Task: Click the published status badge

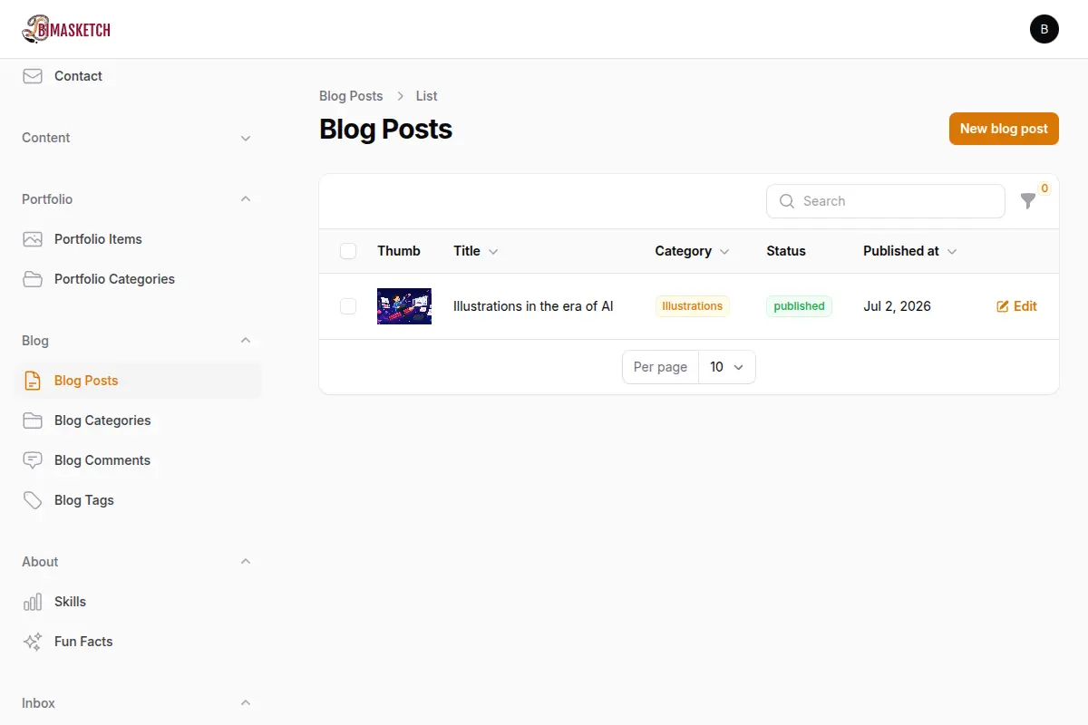Action: point(799,306)
